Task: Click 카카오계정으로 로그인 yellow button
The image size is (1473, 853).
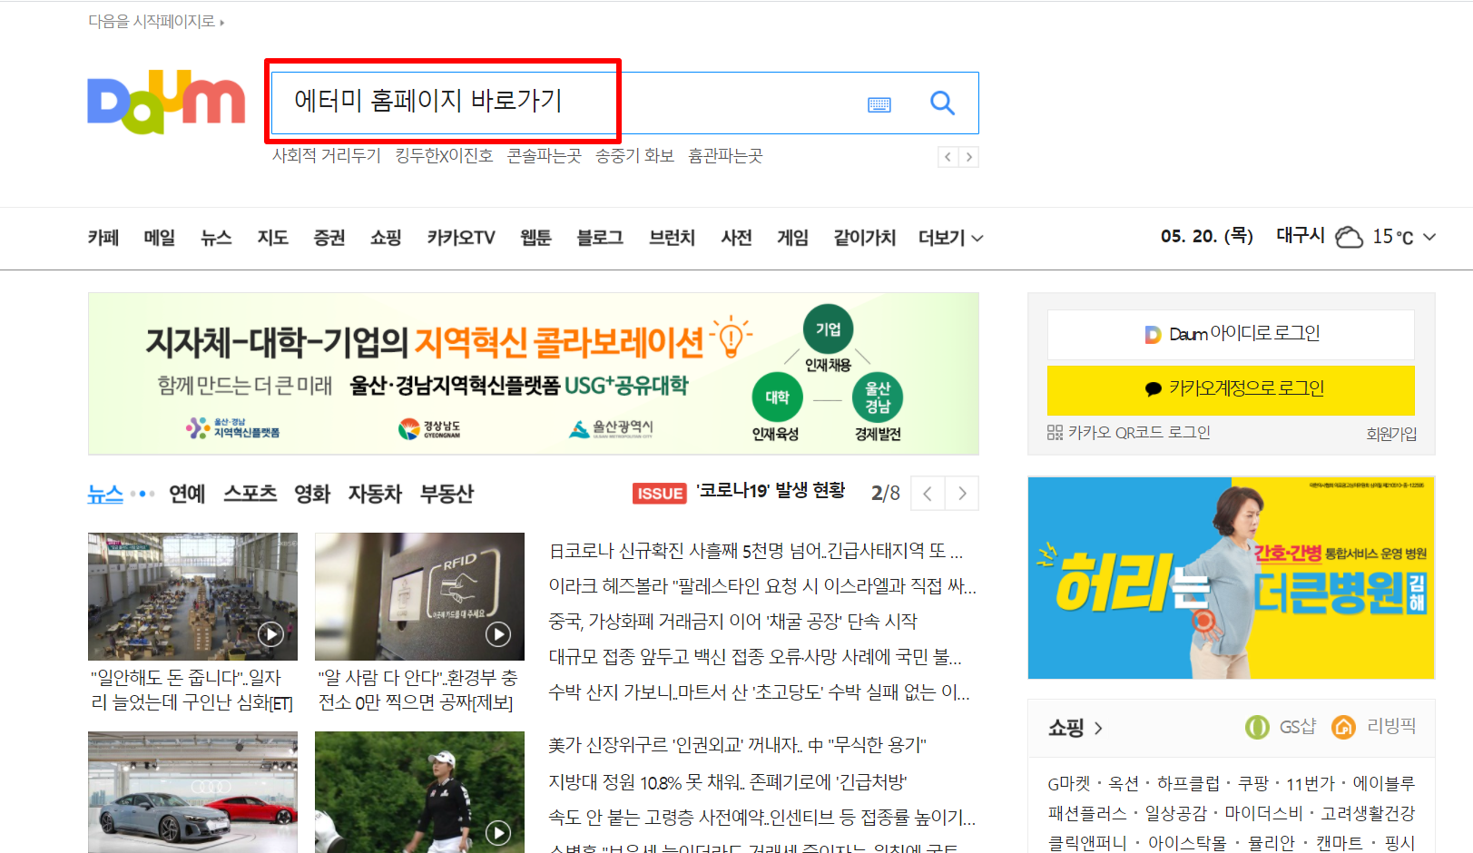Action: tap(1231, 389)
